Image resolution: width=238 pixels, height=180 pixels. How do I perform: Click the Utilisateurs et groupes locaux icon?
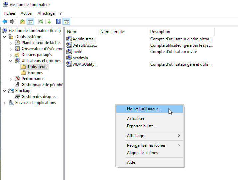point(17,61)
